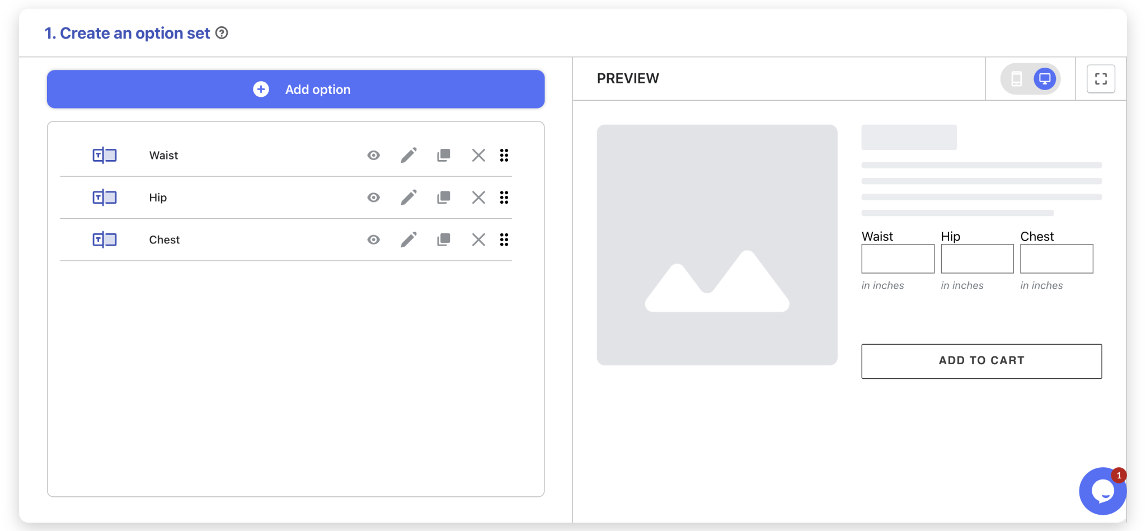Duplicate the Waist option
Image resolution: width=1146 pixels, height=531 pixels.
coord(443,155)
